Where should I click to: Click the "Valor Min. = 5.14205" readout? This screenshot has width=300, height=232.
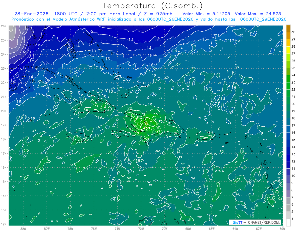pyautogui.click(x=206, y=14)
